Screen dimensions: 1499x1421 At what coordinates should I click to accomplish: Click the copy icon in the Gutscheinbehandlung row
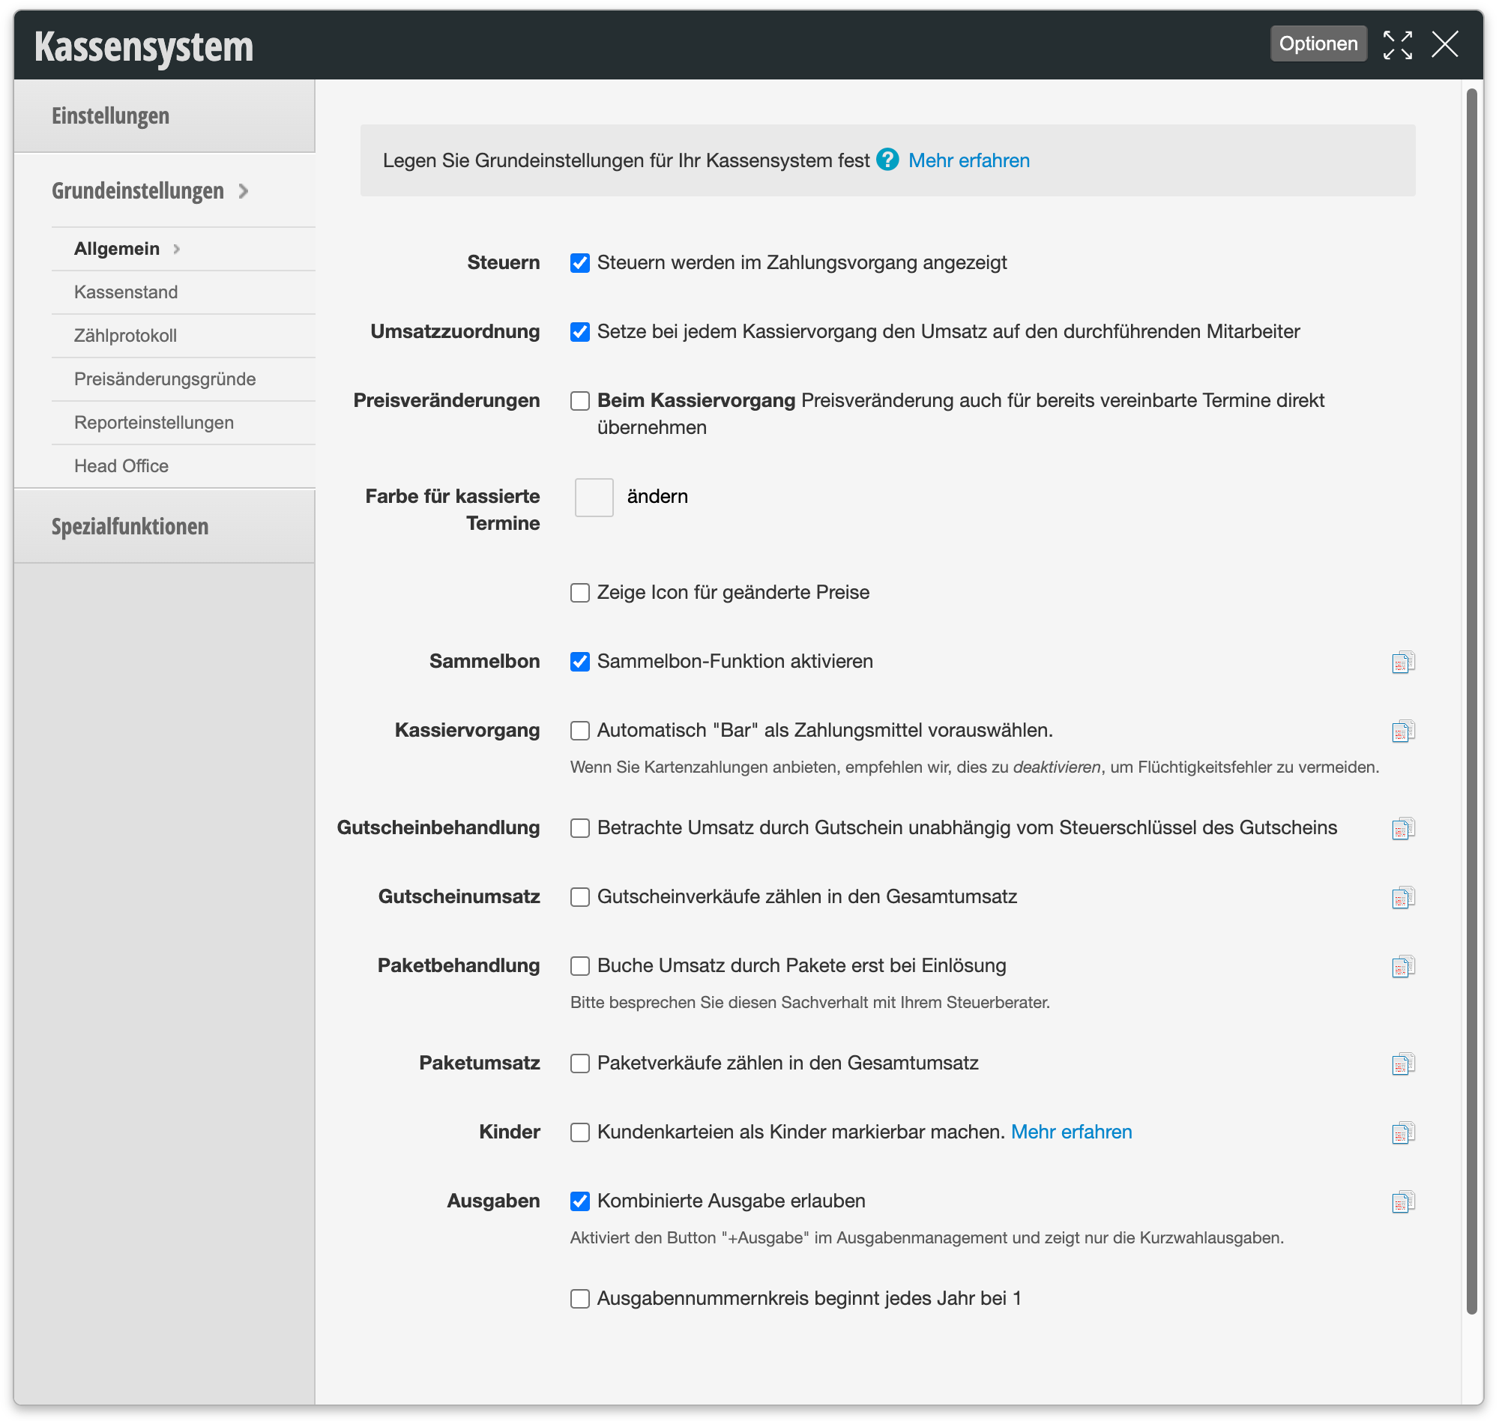pyautogui.click(x=1403, y=828)
